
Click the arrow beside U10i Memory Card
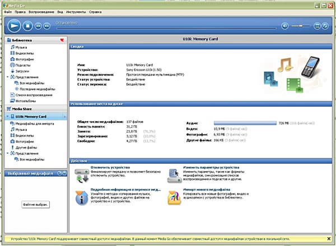64,117
